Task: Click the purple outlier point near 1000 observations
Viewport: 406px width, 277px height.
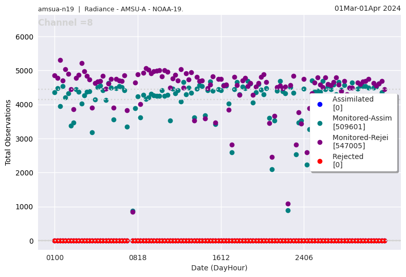Action: click(x=288, y=204)
